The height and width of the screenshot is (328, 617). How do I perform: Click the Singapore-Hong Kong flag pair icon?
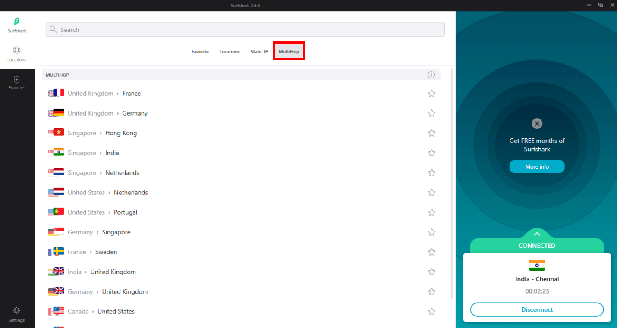(x=56, y=133)
